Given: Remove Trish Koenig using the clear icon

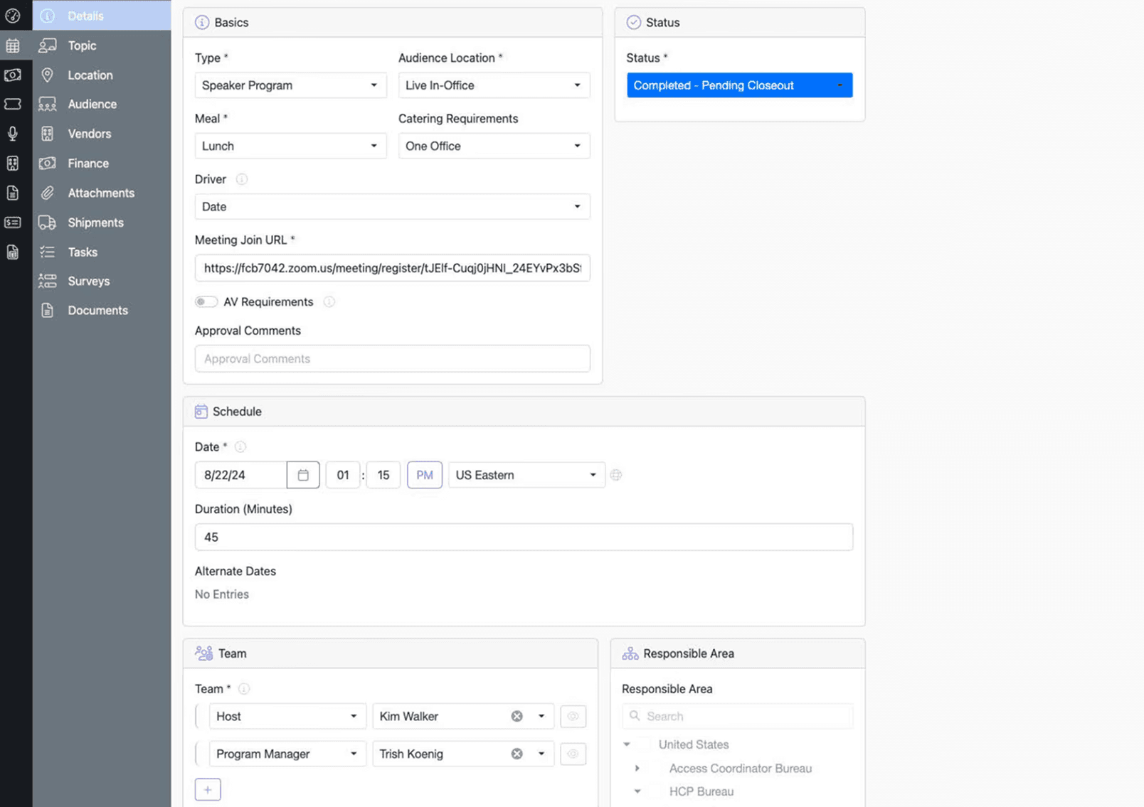Looking at the screenshot, I should [x=517, y=754].
